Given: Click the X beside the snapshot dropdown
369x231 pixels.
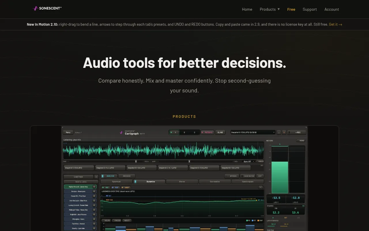Looking at the screenshot, I should click(284, 133).
